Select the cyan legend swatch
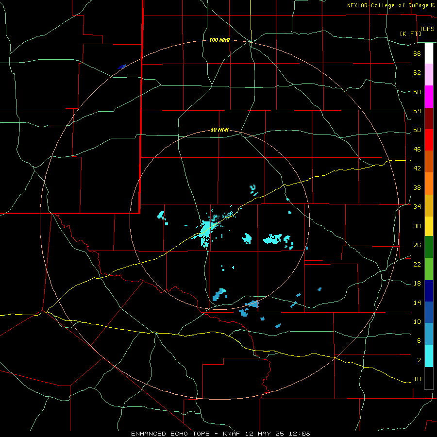Image resolution: width=437 pixels, height=437 pixels. [x=429, y=356]
